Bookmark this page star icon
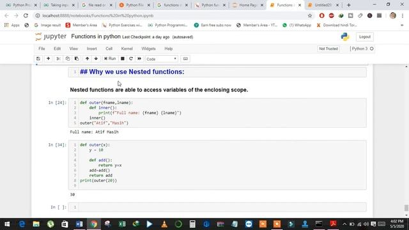 point(309,15)
